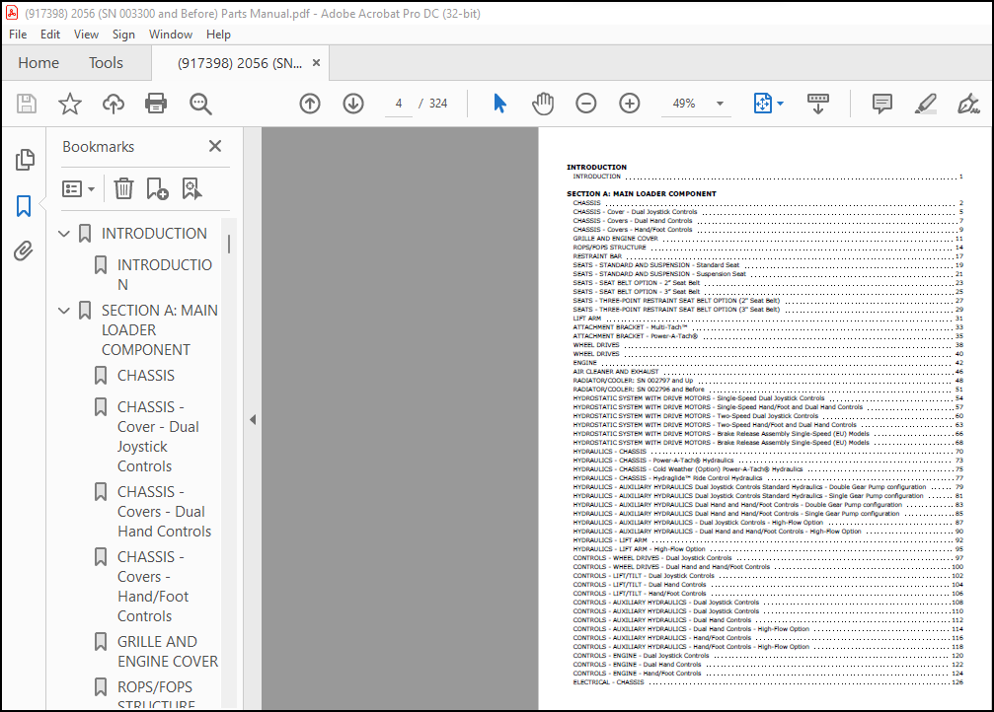Open the Attachments paperclip panel
The width and height of the screenshot is (994, 712).
24,251
